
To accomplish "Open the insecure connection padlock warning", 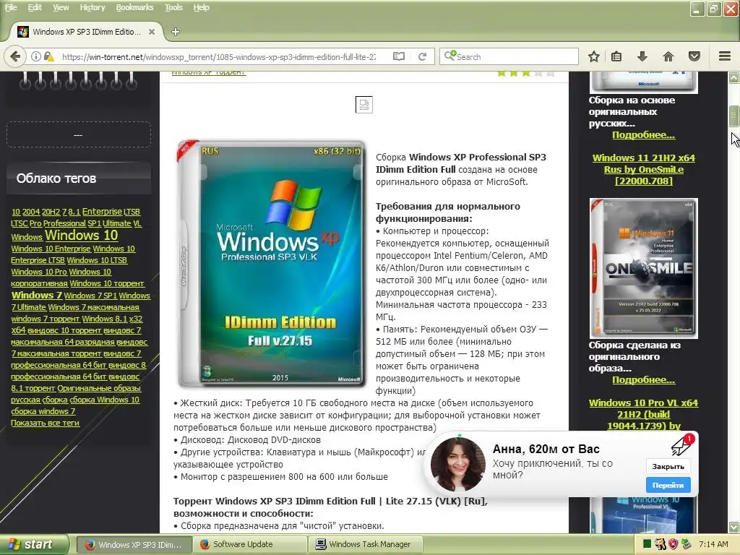I will click(48, 56).
